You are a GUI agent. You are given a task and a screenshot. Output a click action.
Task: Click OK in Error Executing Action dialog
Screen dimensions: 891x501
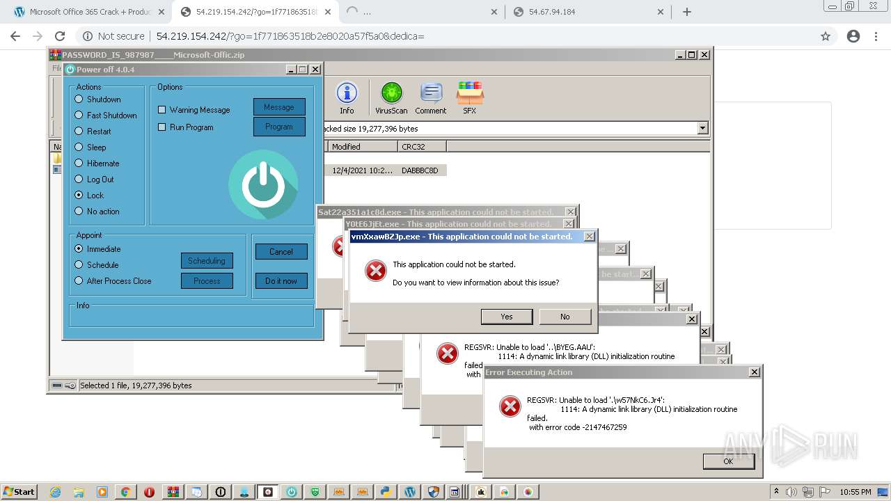pos(728,461)
